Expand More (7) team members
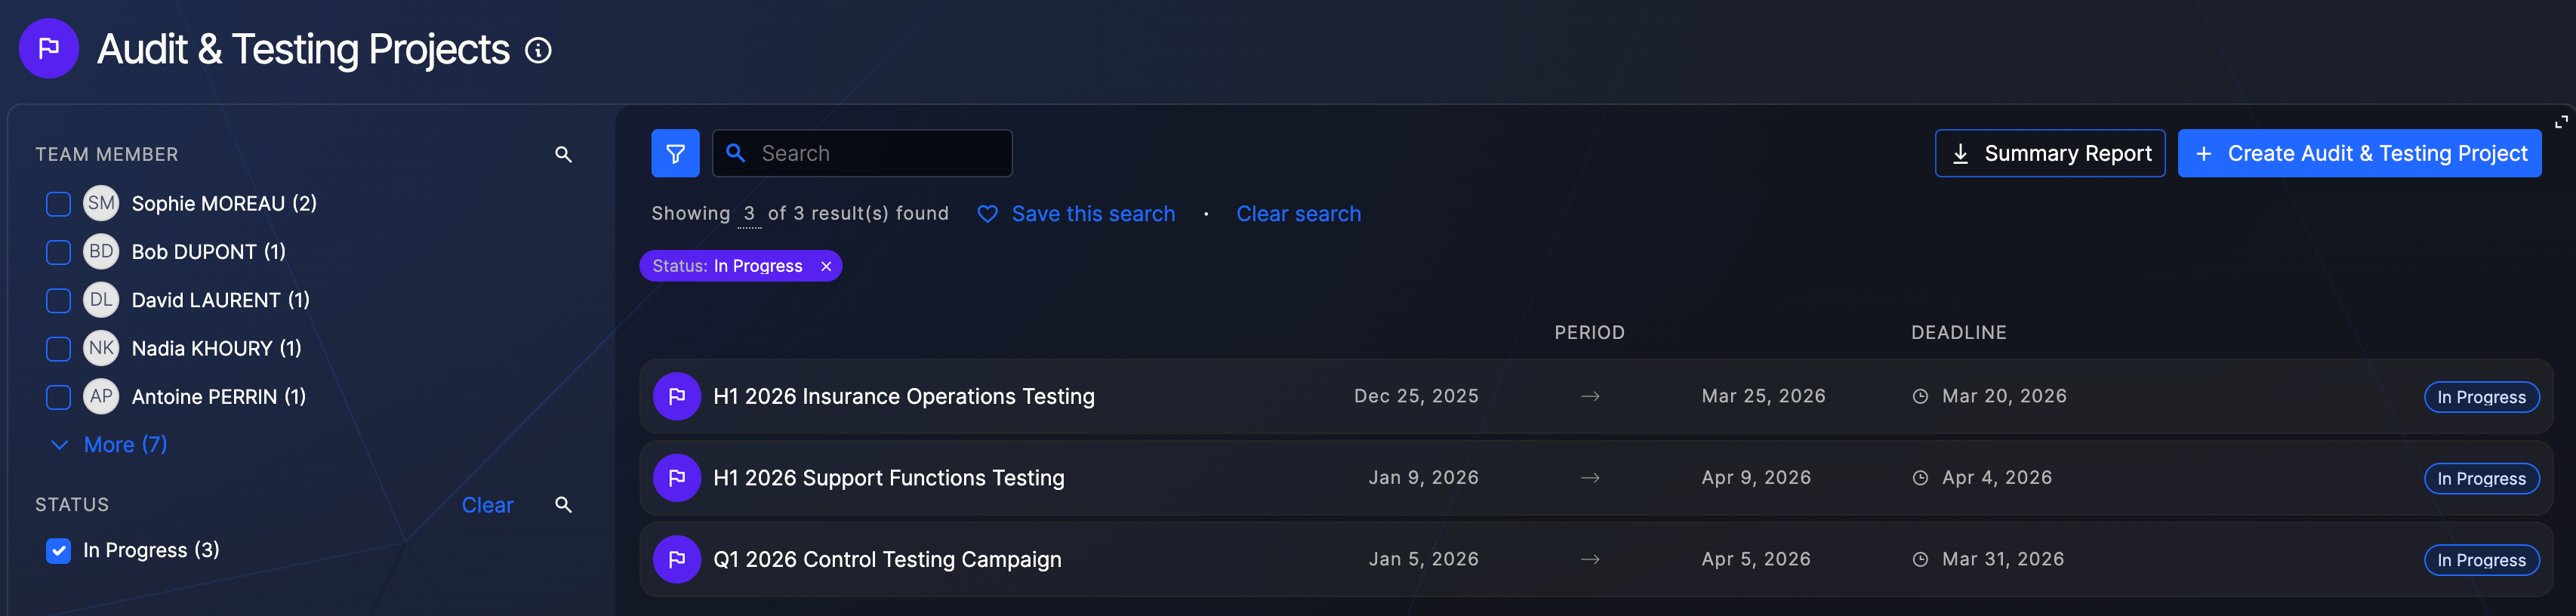 tap(110, 445)
